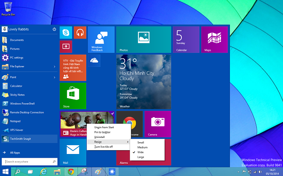Expand the Paint jump list arrow
The image size is (283, 176).
tap(54, 77)
